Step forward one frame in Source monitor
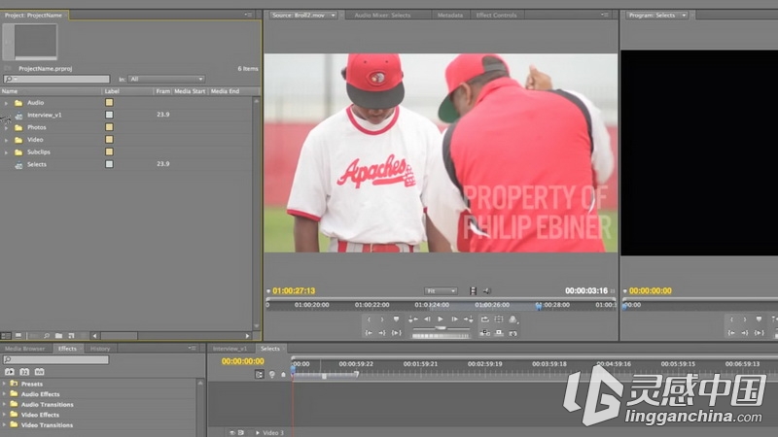778x437 pixels. (x=454, y=319)
